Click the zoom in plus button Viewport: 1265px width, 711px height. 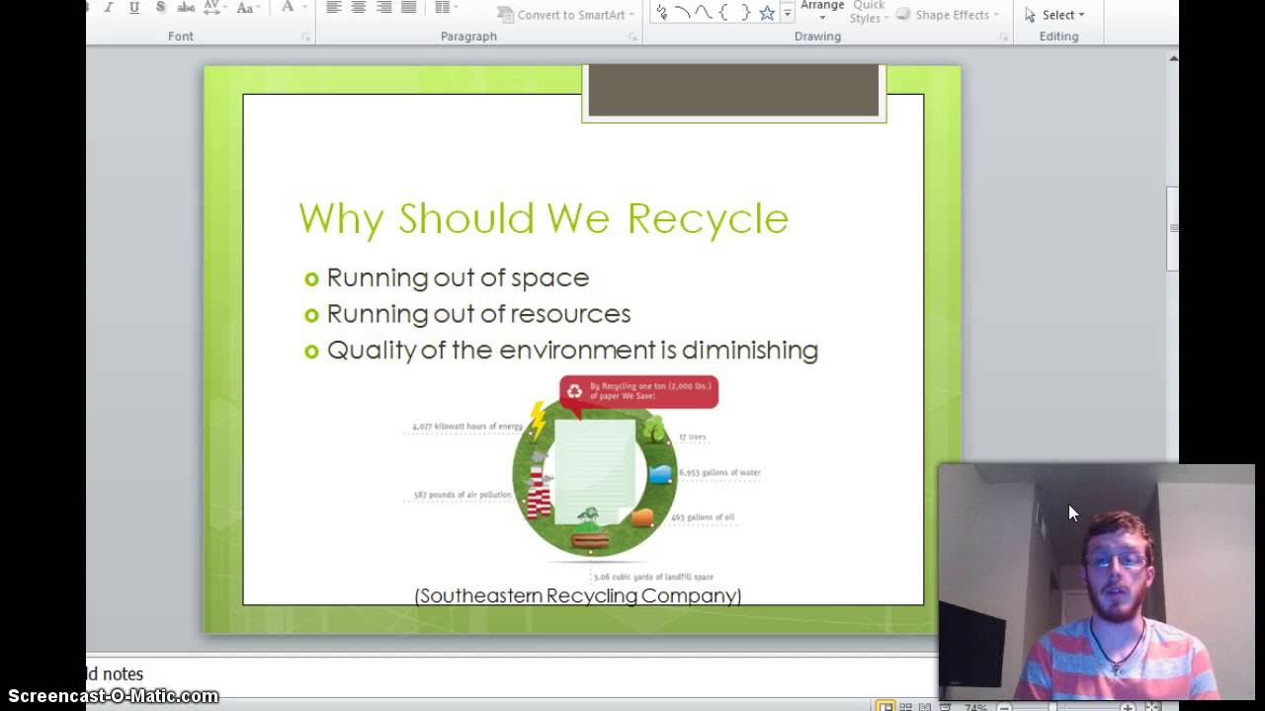coord(1128,707)
